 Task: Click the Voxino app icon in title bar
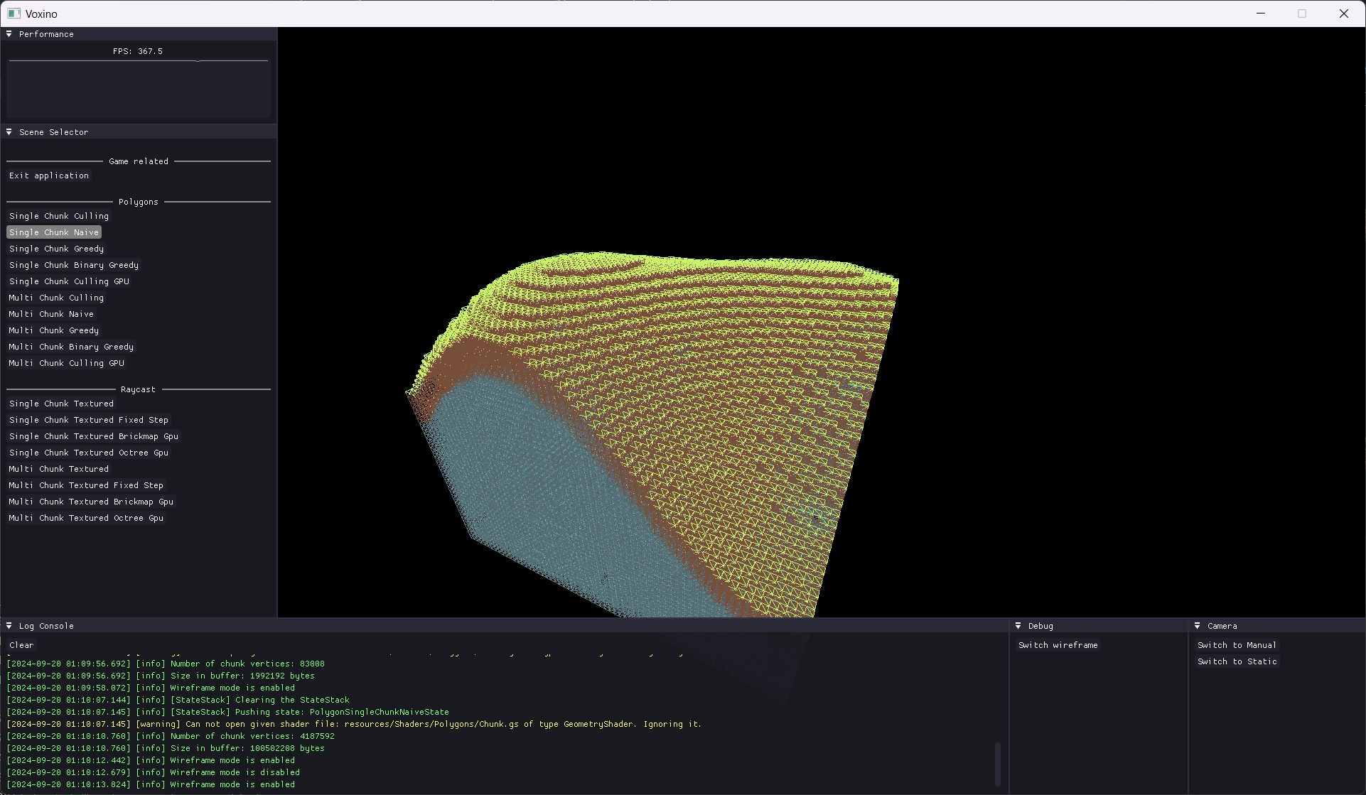coord(14,13)
